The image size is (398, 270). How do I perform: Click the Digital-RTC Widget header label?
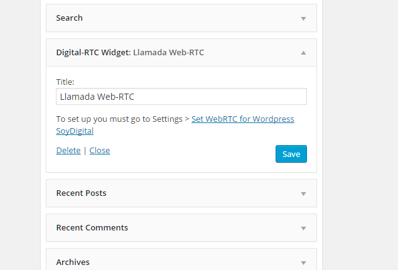94,53
